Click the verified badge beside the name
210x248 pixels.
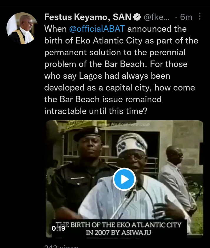click(x=137, y=18)
